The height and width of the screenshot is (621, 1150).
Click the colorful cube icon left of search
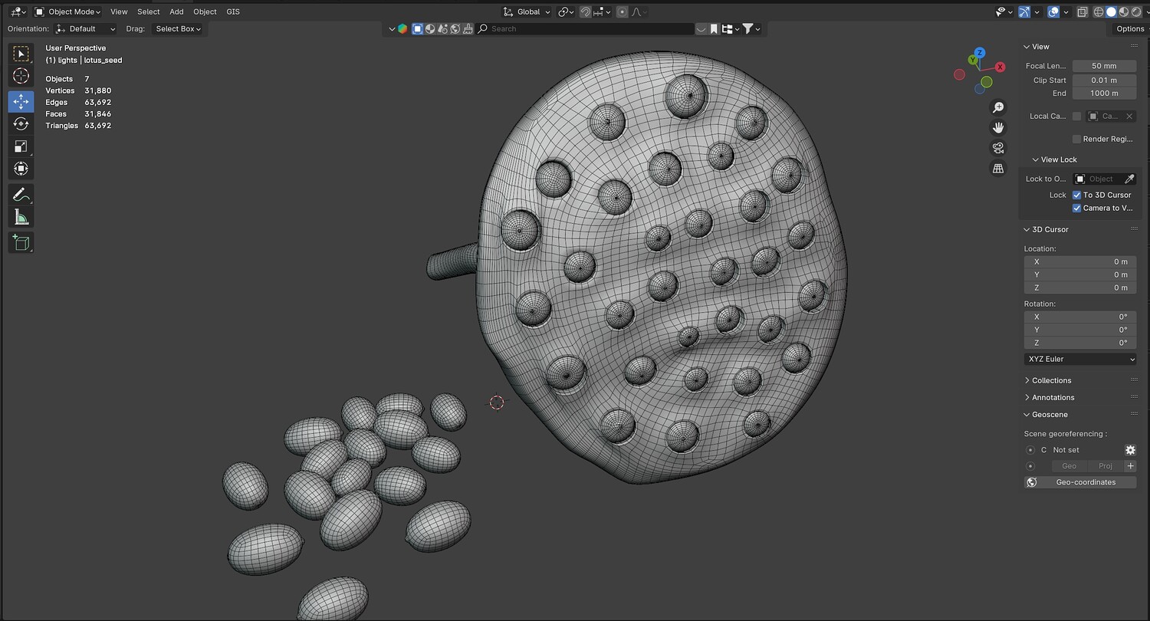pyautogui.click(x=402, y=29)
